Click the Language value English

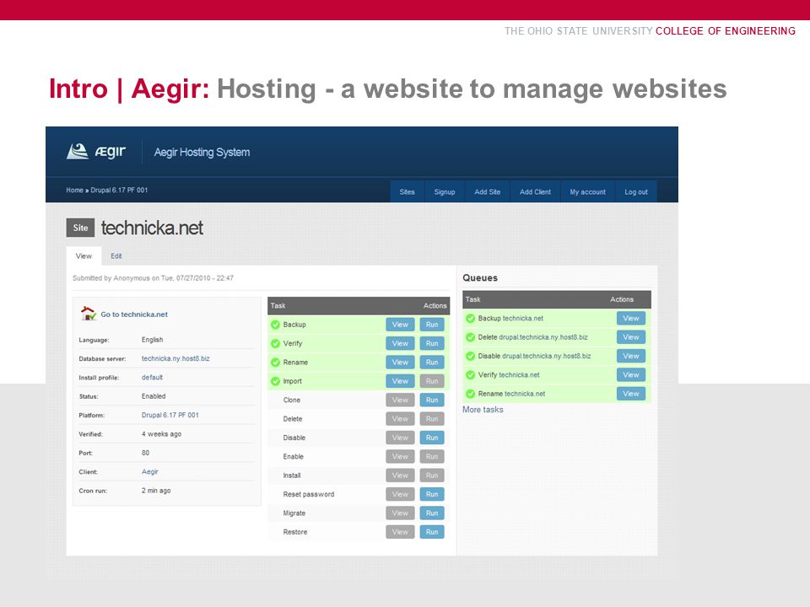(153, 340)
